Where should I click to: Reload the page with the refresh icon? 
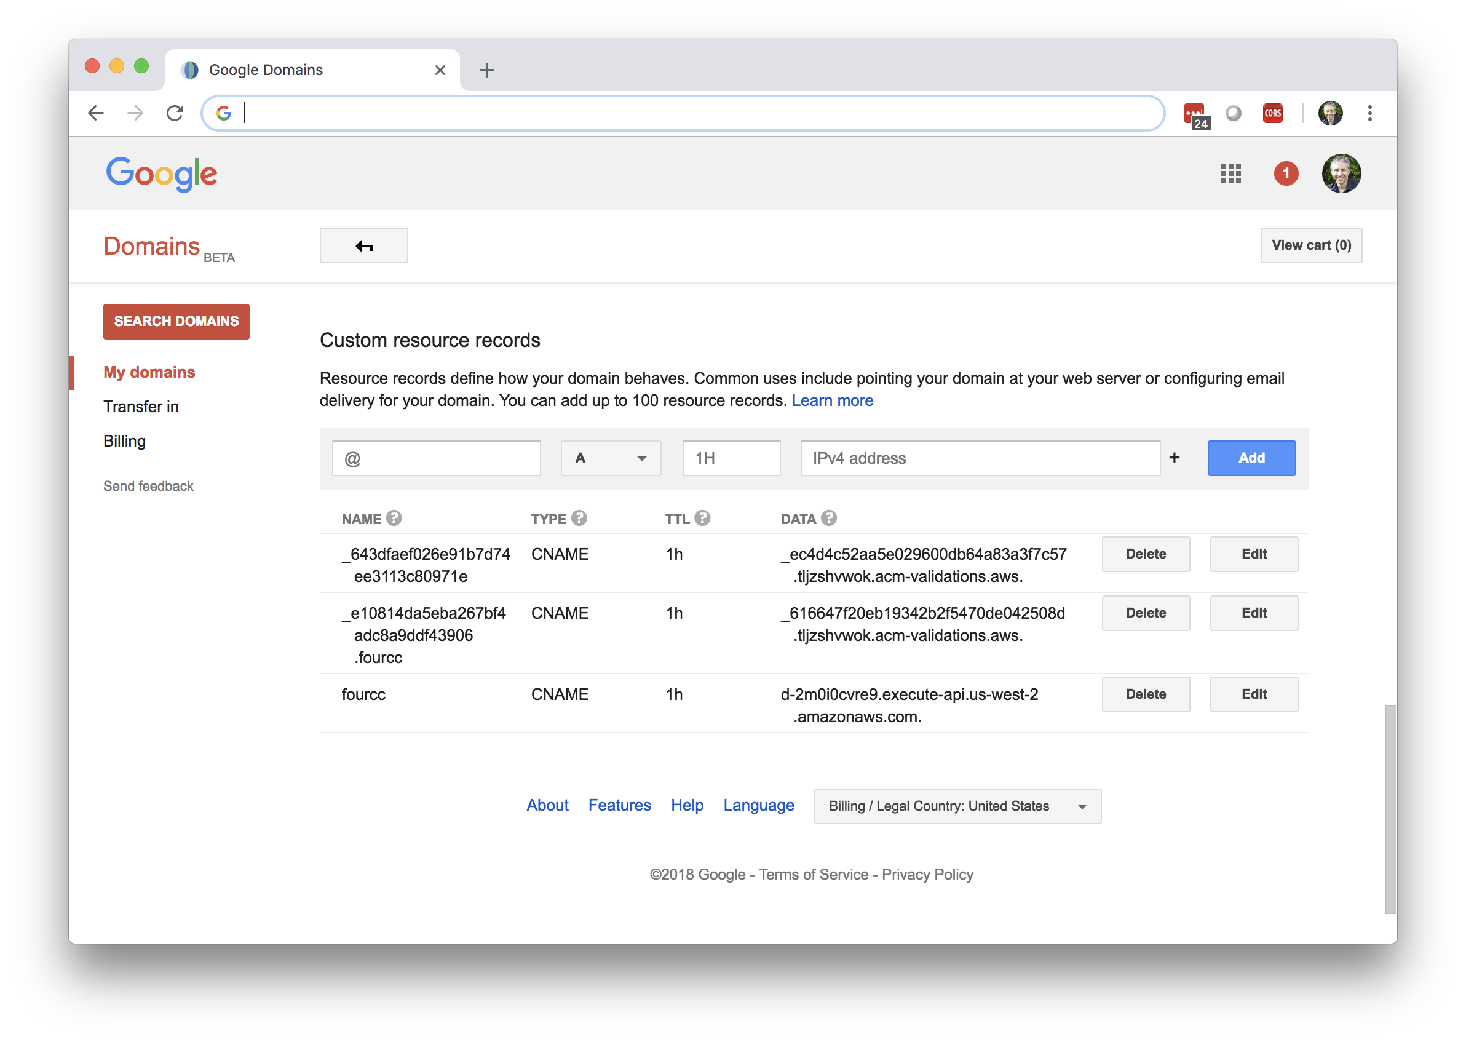175,114
